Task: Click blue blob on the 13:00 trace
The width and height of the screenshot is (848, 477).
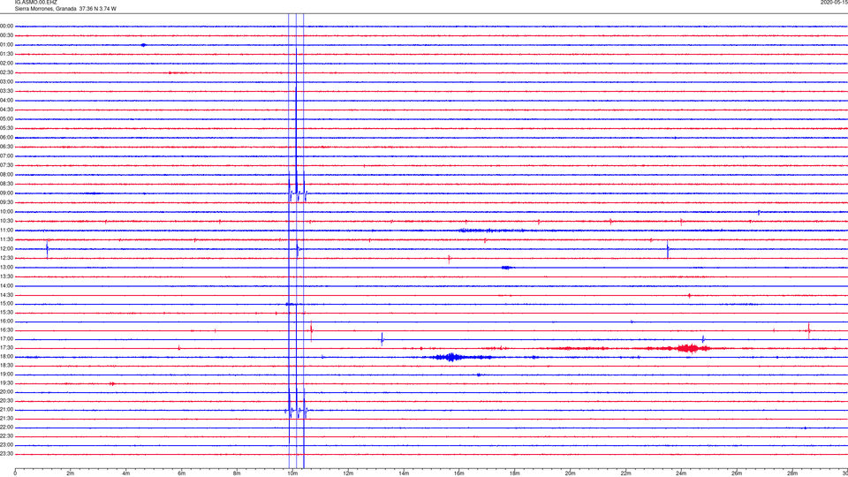Action: 507,267
